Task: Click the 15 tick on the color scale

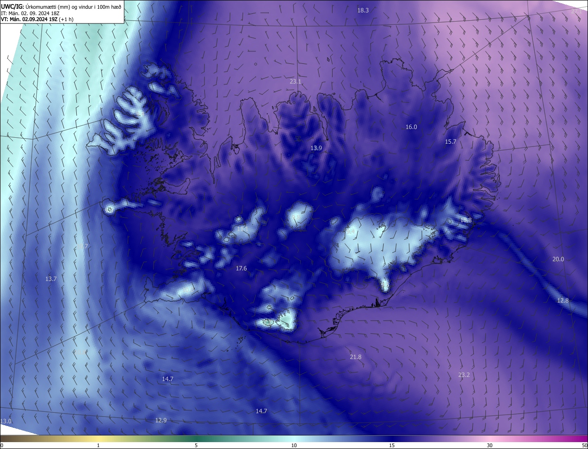Action: (392, 445)
